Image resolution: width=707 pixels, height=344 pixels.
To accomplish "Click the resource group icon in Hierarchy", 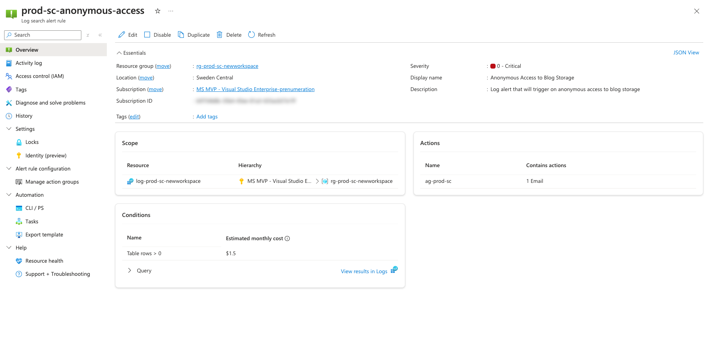I will coord(325,181).
